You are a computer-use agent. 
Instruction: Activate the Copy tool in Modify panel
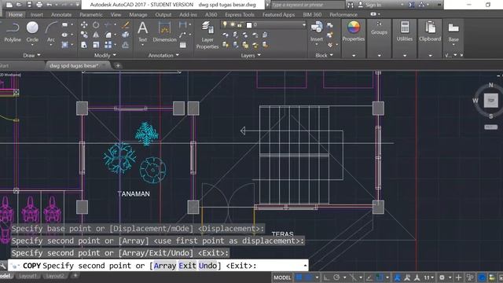tap(84, 35)
